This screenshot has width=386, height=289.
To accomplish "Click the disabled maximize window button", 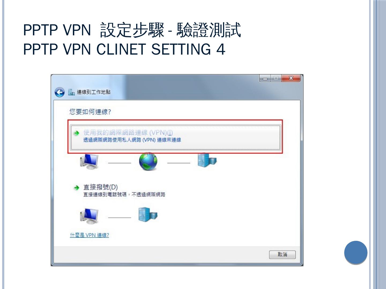I will (x=276, y=78).
